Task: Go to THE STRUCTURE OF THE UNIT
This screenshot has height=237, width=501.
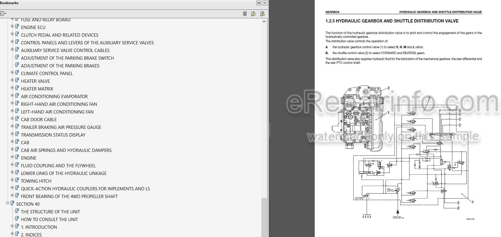Action: (50, 212)
